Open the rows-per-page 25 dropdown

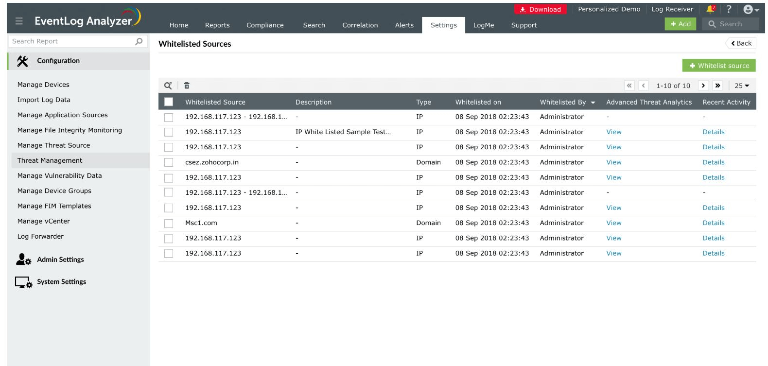[x=742, y=86]
